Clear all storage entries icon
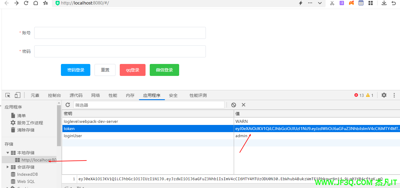This screenshot has width=400, height=188. point(233,105)
